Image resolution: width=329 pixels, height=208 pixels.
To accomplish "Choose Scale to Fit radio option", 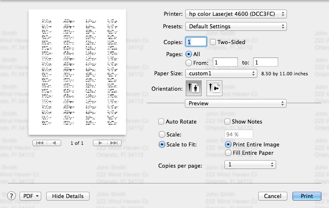I will pyautogui.click(x=162, y=144).
